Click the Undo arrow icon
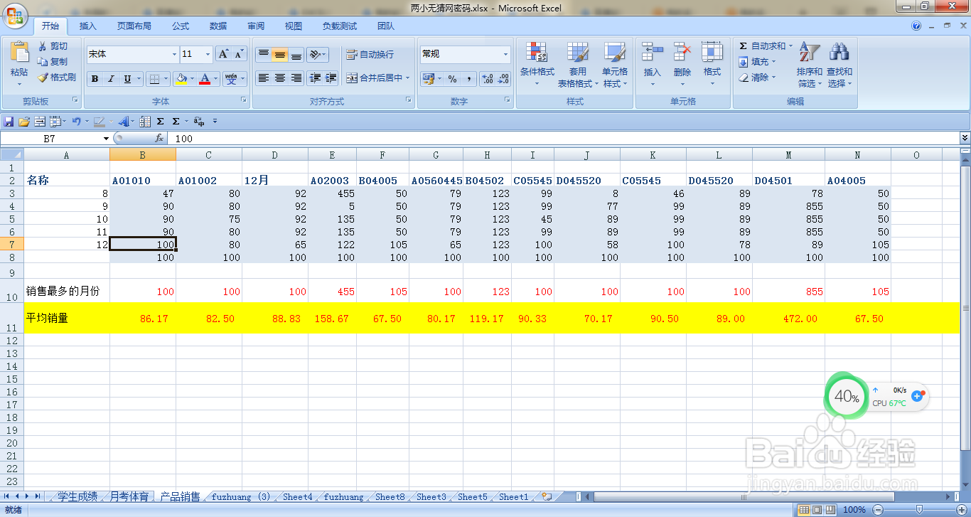The height and width of the screenshot is (517, 971). (x=75, y=122)
